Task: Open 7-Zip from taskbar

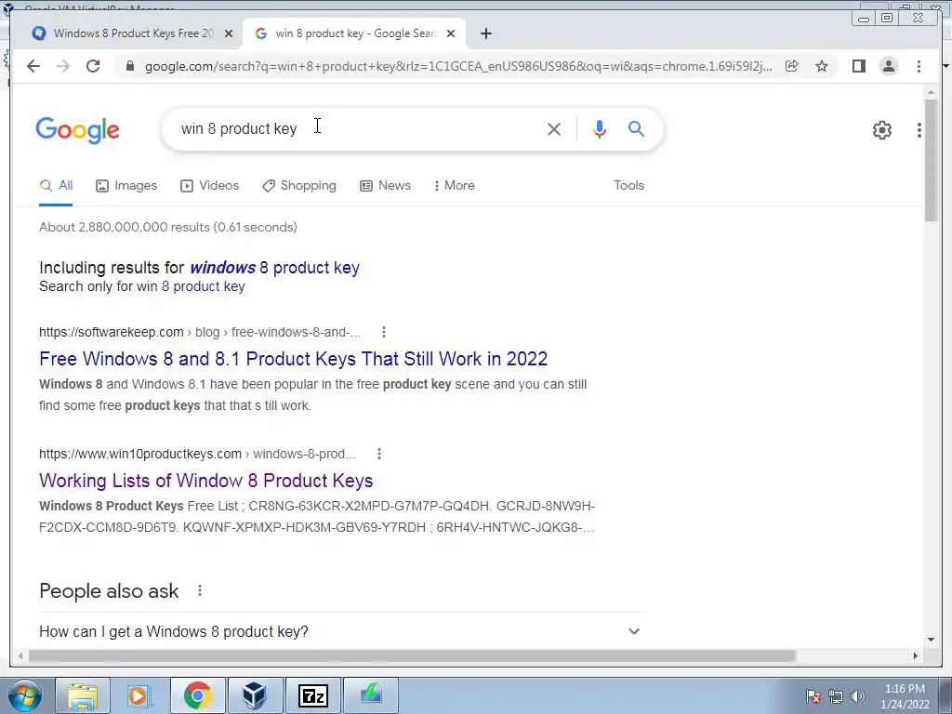Action: (x=313, y=695)
